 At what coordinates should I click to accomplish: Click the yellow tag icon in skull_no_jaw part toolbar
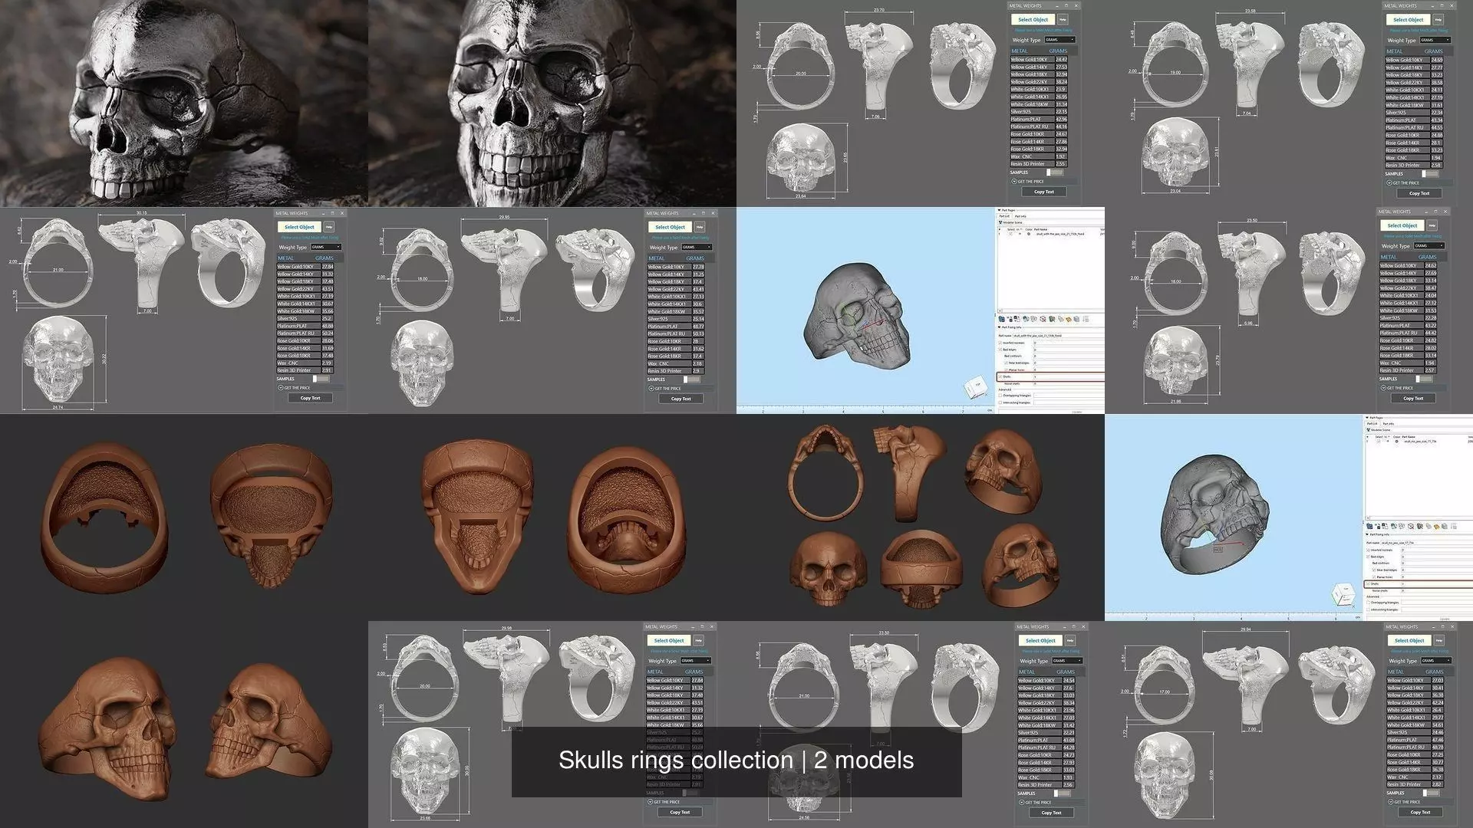tap(1436, 527)
